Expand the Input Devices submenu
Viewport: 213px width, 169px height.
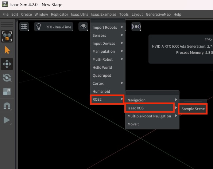pyautogui.click(x=108, y=43)
